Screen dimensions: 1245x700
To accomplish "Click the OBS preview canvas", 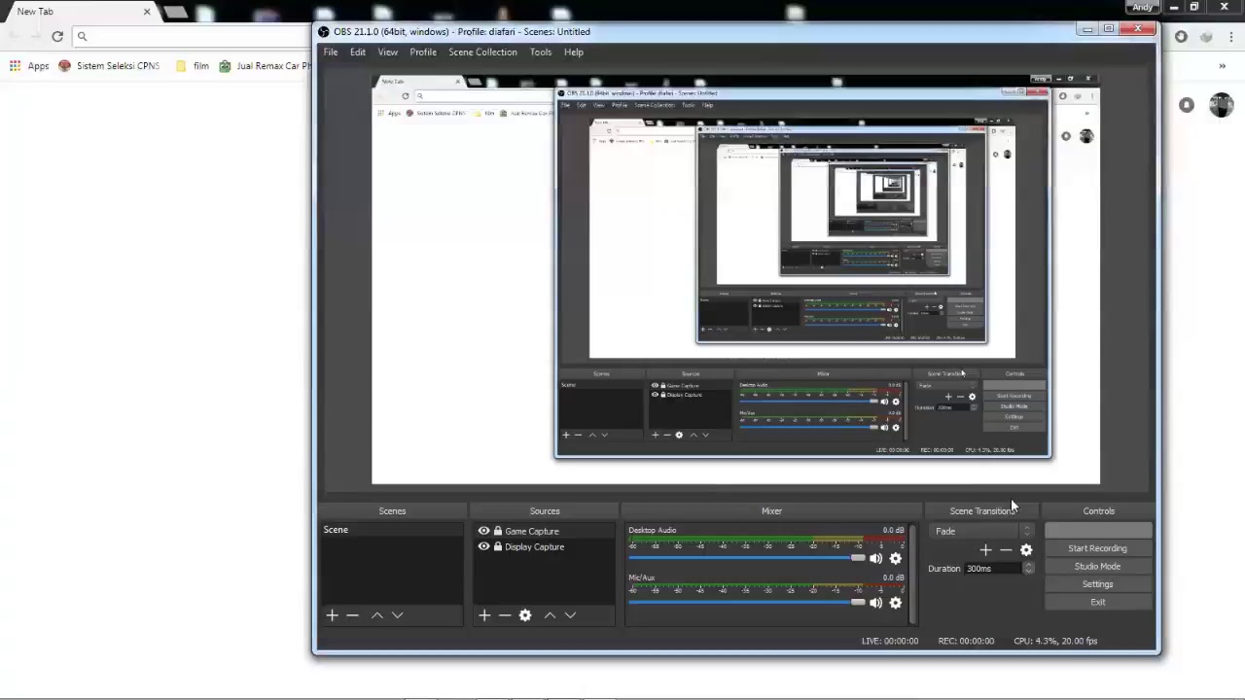I will (x=735, y=280).
